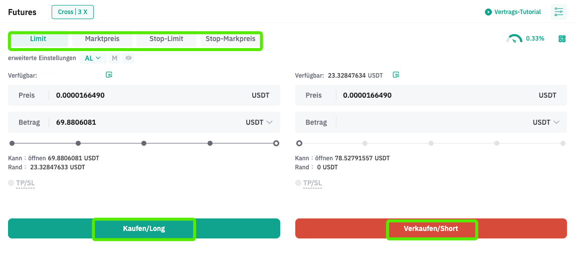Click the Vertrags-Tutorial play icon

click(x=488, y=12)
